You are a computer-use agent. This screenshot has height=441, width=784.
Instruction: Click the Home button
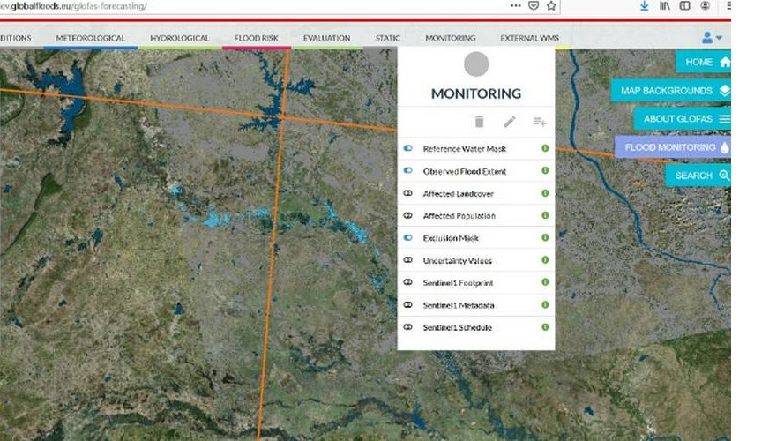pos(703,62)
